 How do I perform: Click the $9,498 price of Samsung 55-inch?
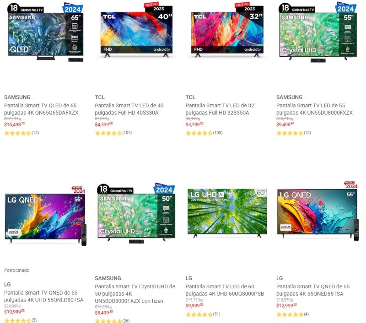[x=285, y=124]
